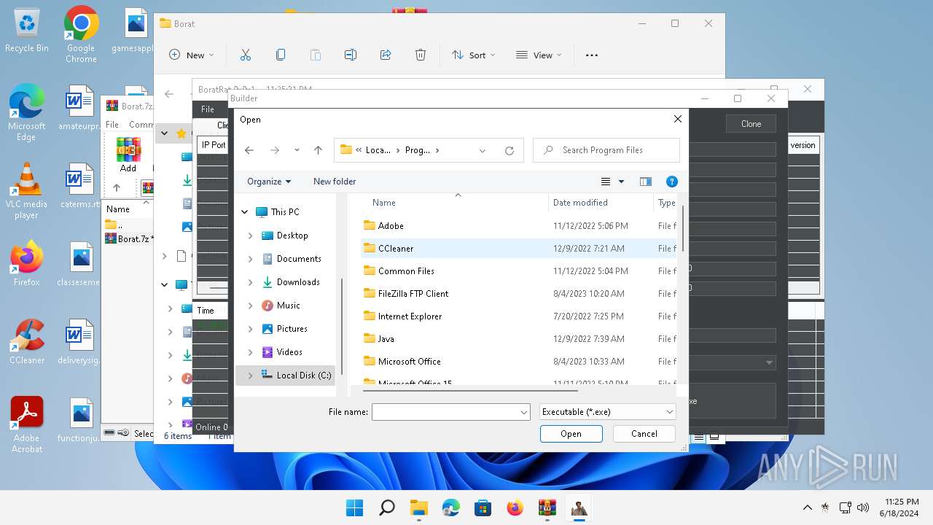
Task: Sort by Name column header
Action: coord(384,203)
